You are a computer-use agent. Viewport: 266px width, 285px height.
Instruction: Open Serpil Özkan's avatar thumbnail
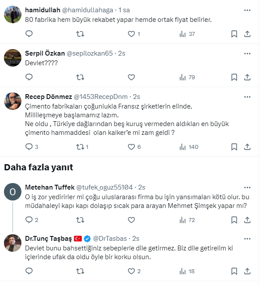click(12, 58)
